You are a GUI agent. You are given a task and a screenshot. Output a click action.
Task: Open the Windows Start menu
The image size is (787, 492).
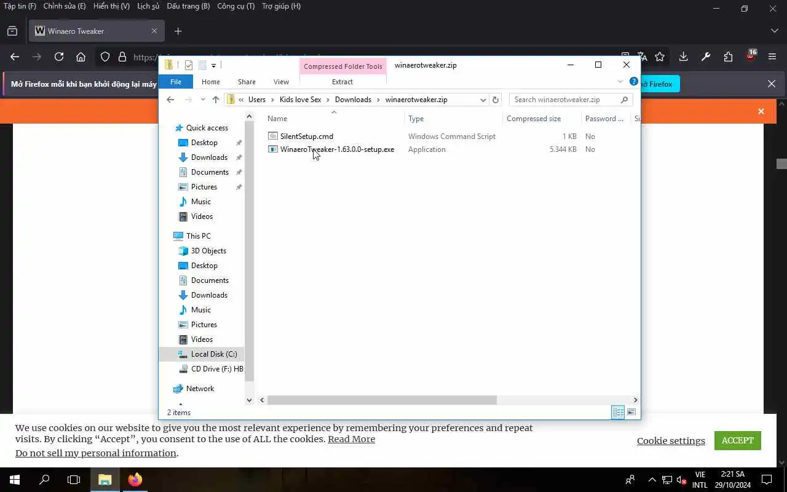[x=15, y=480]
